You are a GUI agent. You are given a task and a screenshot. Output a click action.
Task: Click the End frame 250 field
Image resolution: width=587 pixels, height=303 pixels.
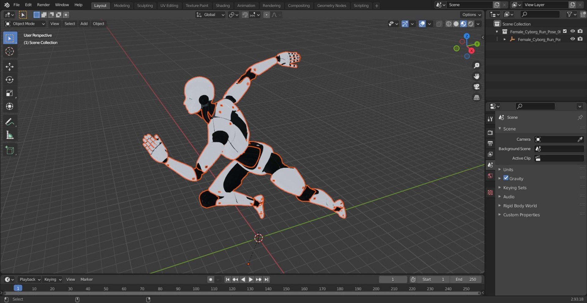tap(466, 279)
